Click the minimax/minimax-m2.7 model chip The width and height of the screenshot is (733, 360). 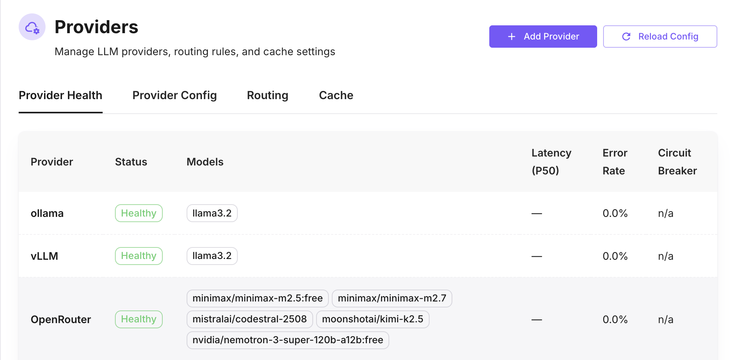coord(392,298)
